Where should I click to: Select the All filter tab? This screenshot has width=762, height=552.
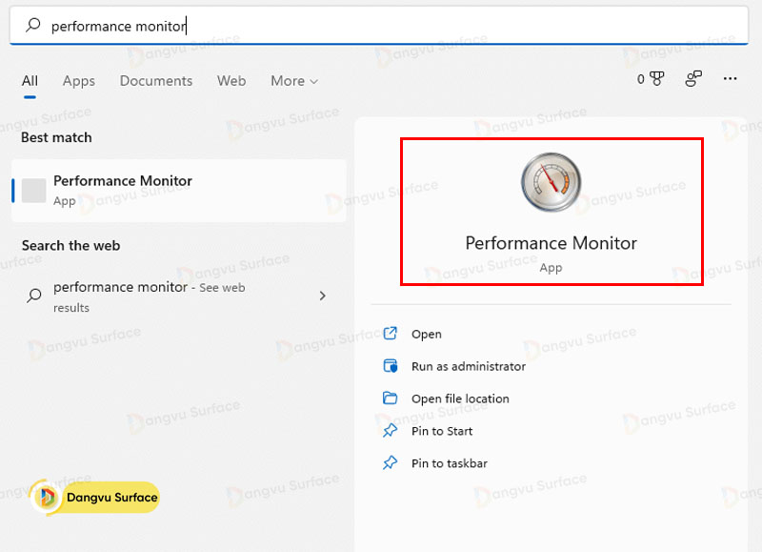pos(30,81)
